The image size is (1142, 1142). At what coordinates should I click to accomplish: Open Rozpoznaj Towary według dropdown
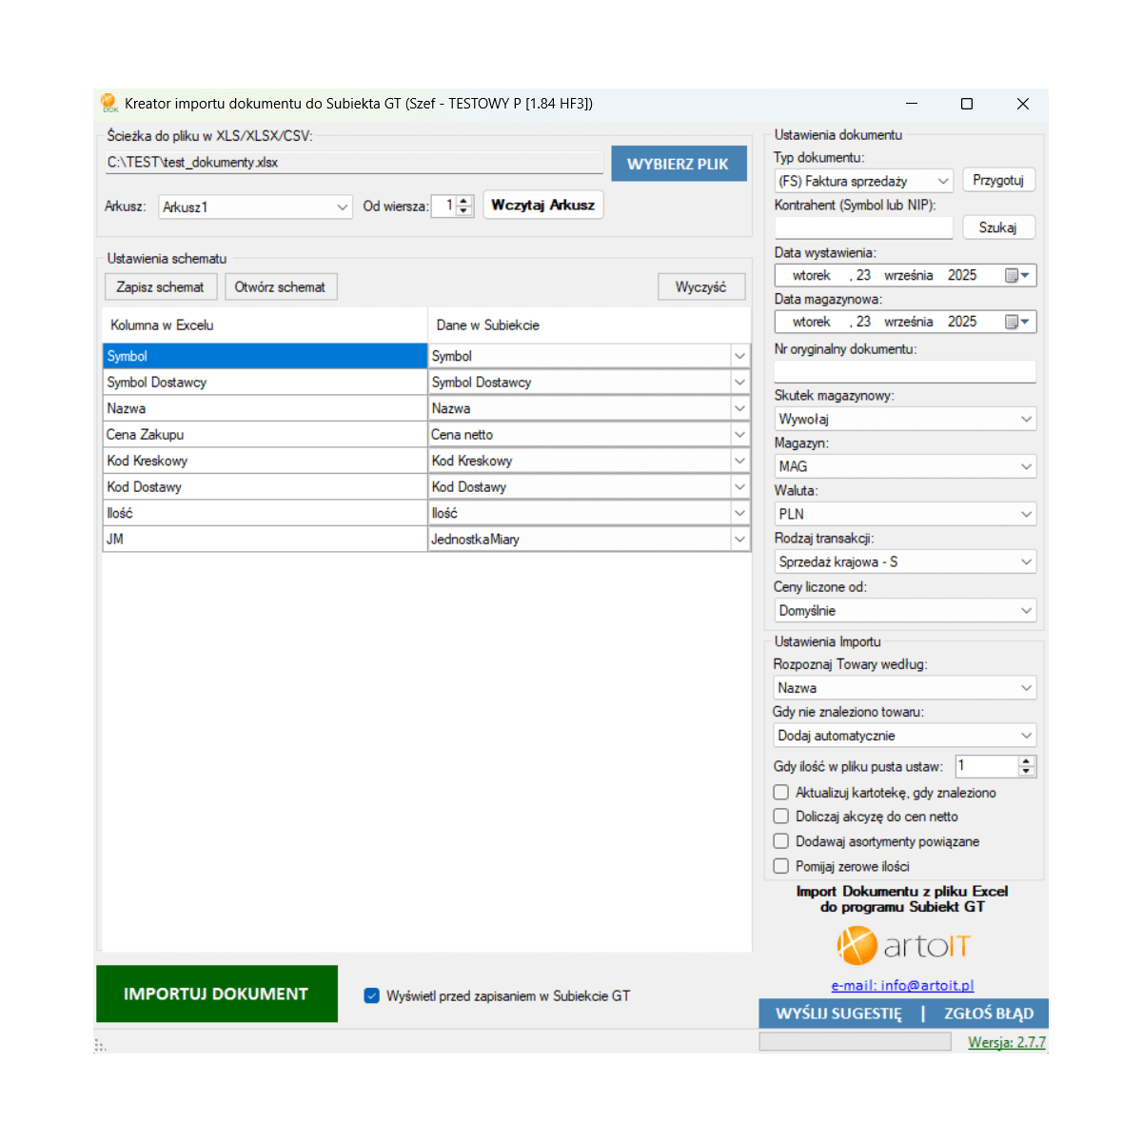(1026, 688)
